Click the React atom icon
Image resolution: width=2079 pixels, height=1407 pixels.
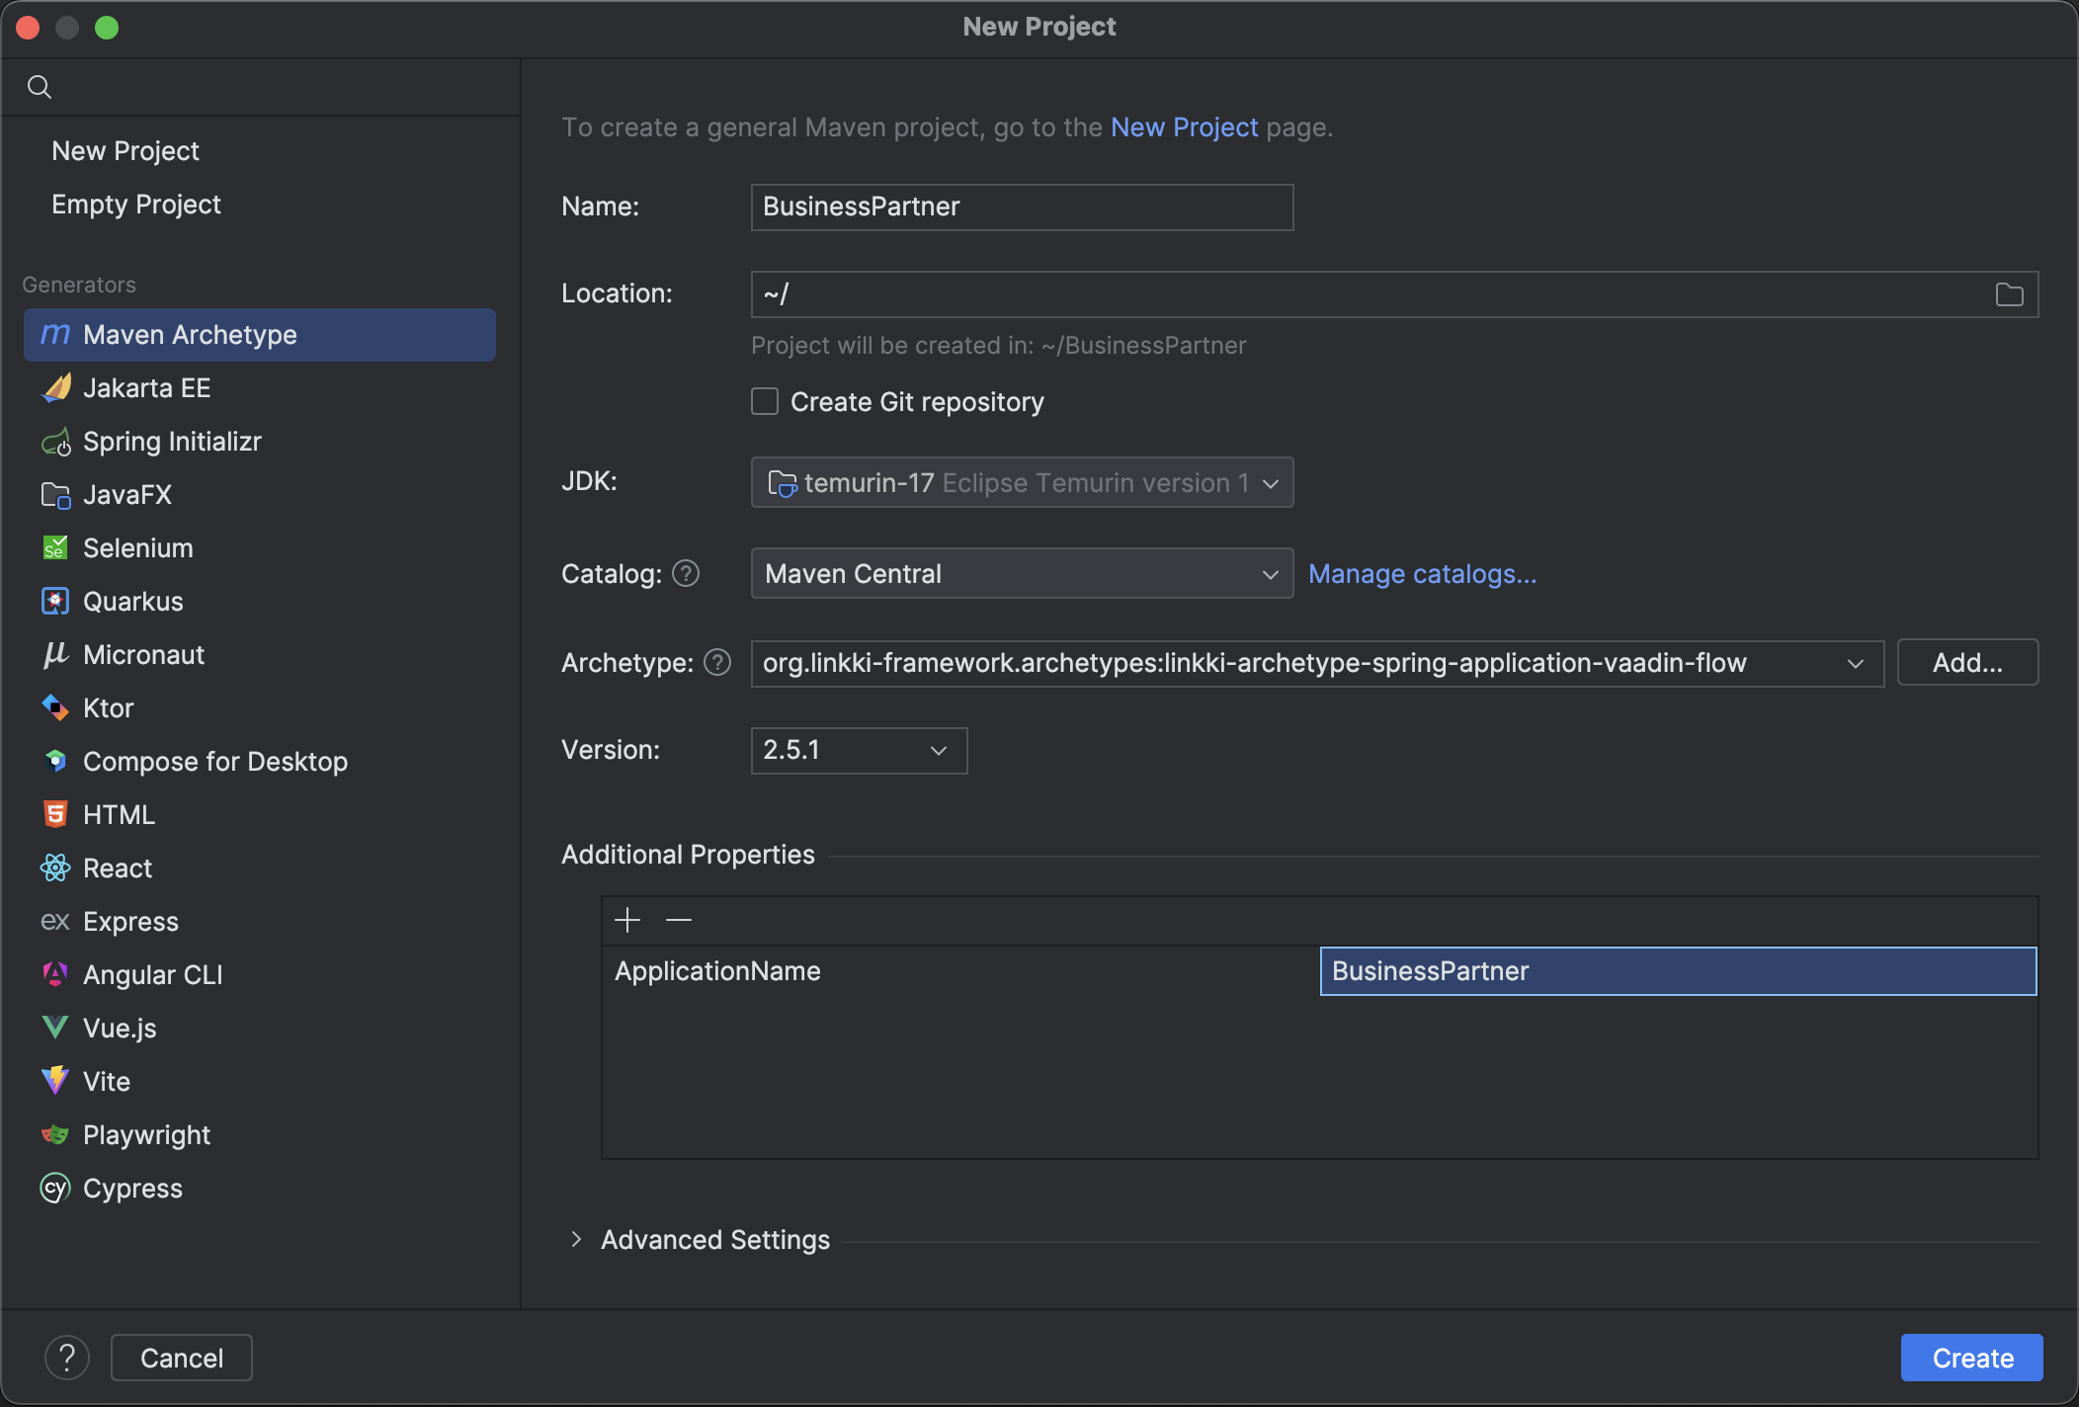point(55,869)
